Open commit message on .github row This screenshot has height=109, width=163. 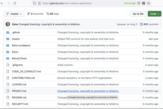(x=88, y=32)
